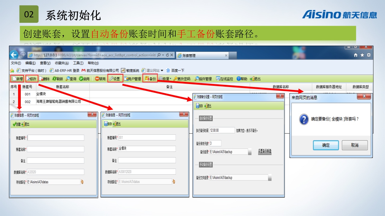Open 在线监控 (Online Monitoring)
385x216 pixels.
[x=224, y=79]
